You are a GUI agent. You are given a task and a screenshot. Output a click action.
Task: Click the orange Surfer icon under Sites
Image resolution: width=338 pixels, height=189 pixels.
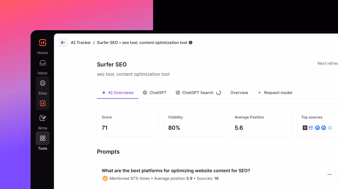(x=43, y=103)
